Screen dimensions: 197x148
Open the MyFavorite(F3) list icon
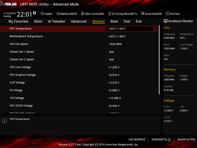(58, 13)
